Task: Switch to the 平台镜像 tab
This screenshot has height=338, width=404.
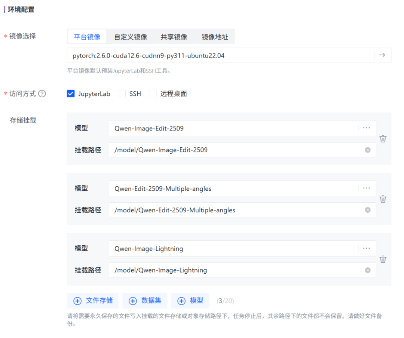Action: pos(87,37)
